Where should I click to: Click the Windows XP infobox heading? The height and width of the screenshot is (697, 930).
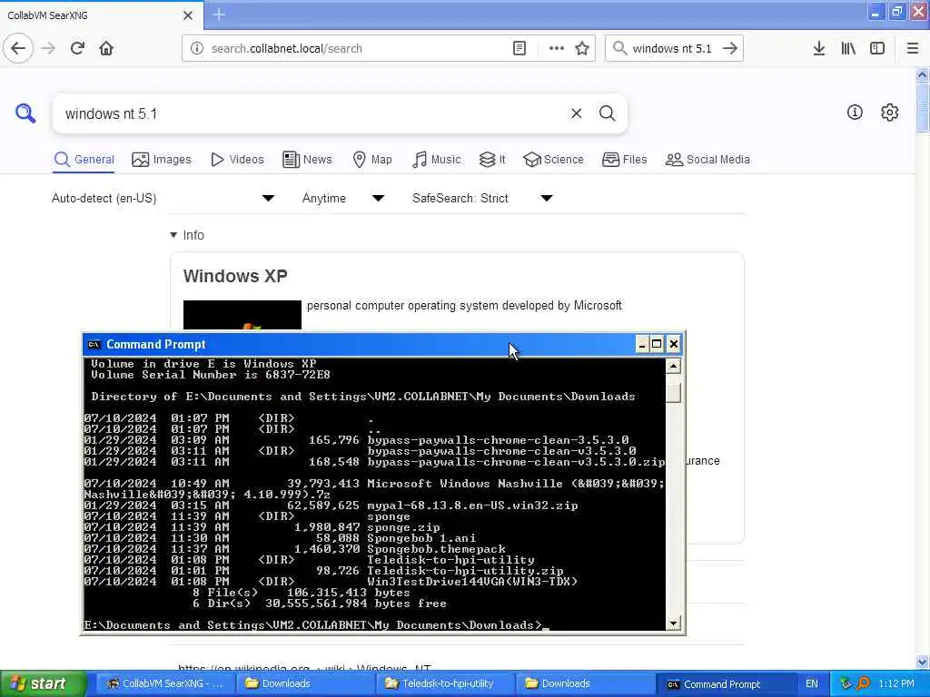[235, 276]
